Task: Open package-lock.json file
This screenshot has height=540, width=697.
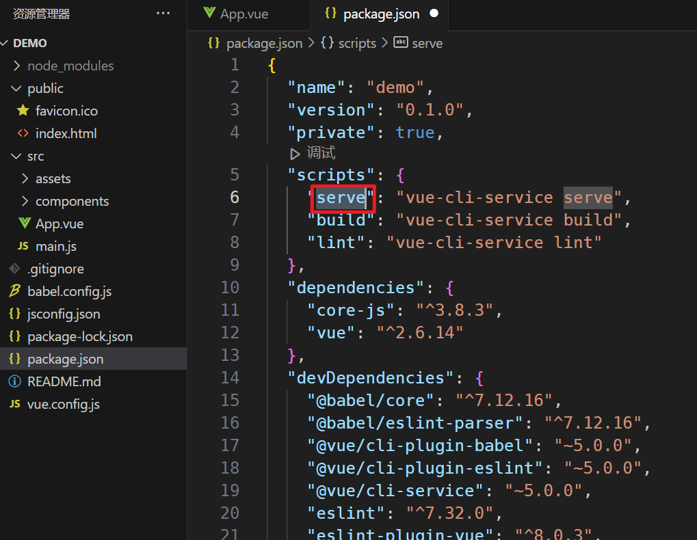Action: click(80, 336)
